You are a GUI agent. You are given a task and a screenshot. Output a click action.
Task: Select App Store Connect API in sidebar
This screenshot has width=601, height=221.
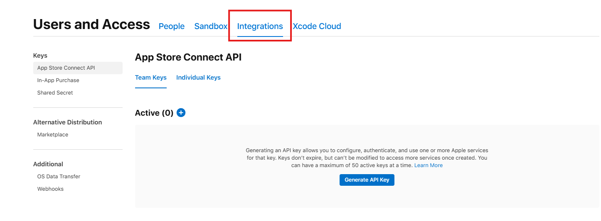78,68
